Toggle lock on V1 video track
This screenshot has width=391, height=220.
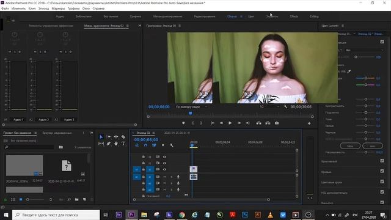coord(144,169)
